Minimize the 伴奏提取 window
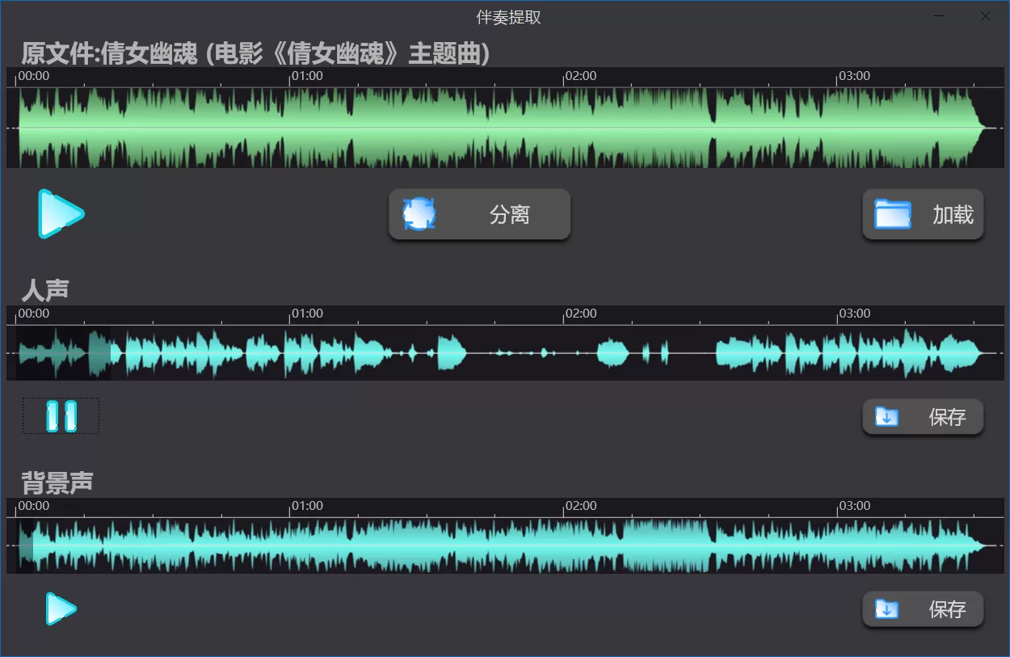The image size is (1010, 657). click(940, 16)
